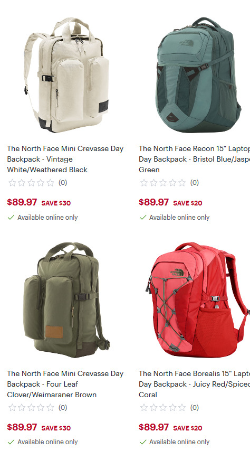Image resolution: width=250 pixels, height=450 pixels.
Task: Click first star rating of Four Leaf Clover backpack
Action: (x=12, y=408)
